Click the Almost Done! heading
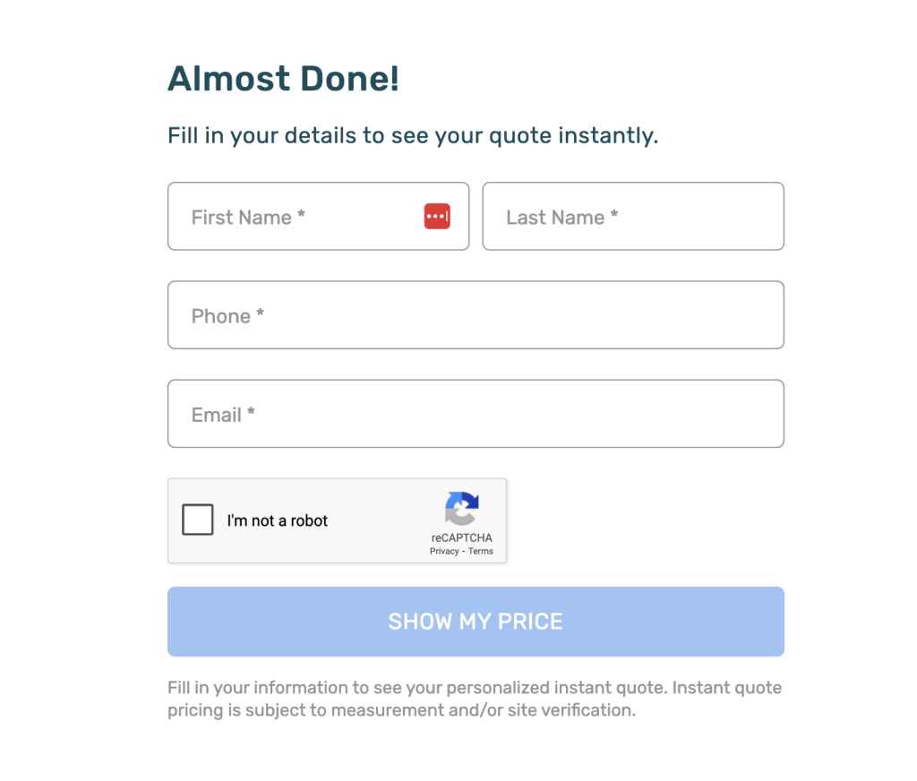This screenshot has height=781, width=917. pyautogui.click(x=283, y=79)
